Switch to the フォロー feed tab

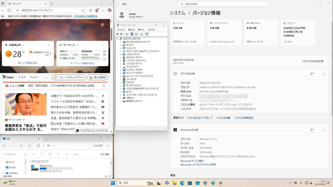pos(34,77)
